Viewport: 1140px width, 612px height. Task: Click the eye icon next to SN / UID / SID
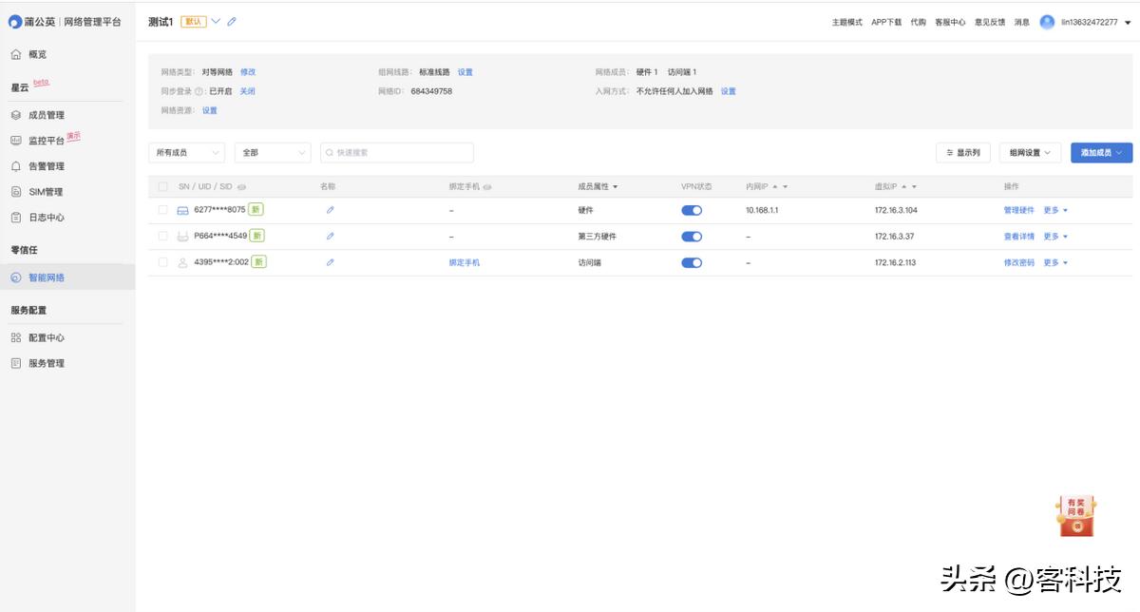point(241,187)
